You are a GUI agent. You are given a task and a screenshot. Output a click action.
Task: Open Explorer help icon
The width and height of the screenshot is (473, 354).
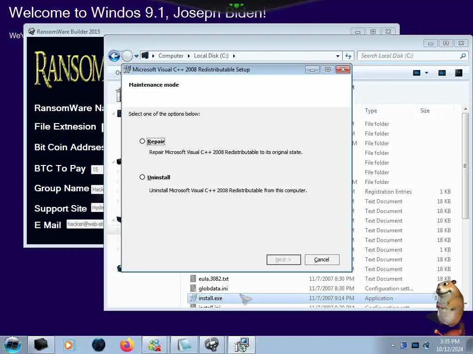pos(459,73)
